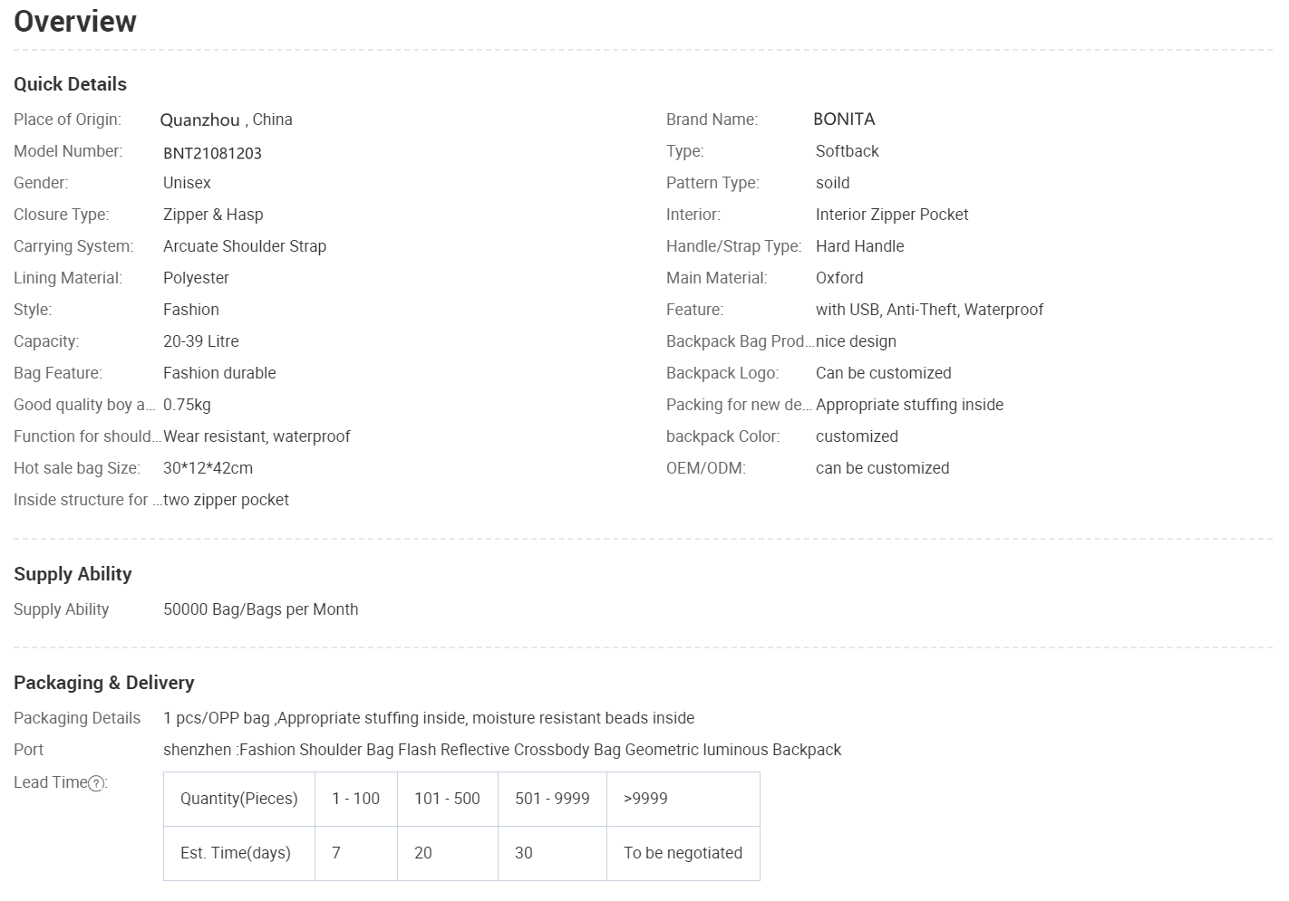Click the truncated 'Inside structure for ...' label
The image size is (1289, 901).
tap(87, 500)
